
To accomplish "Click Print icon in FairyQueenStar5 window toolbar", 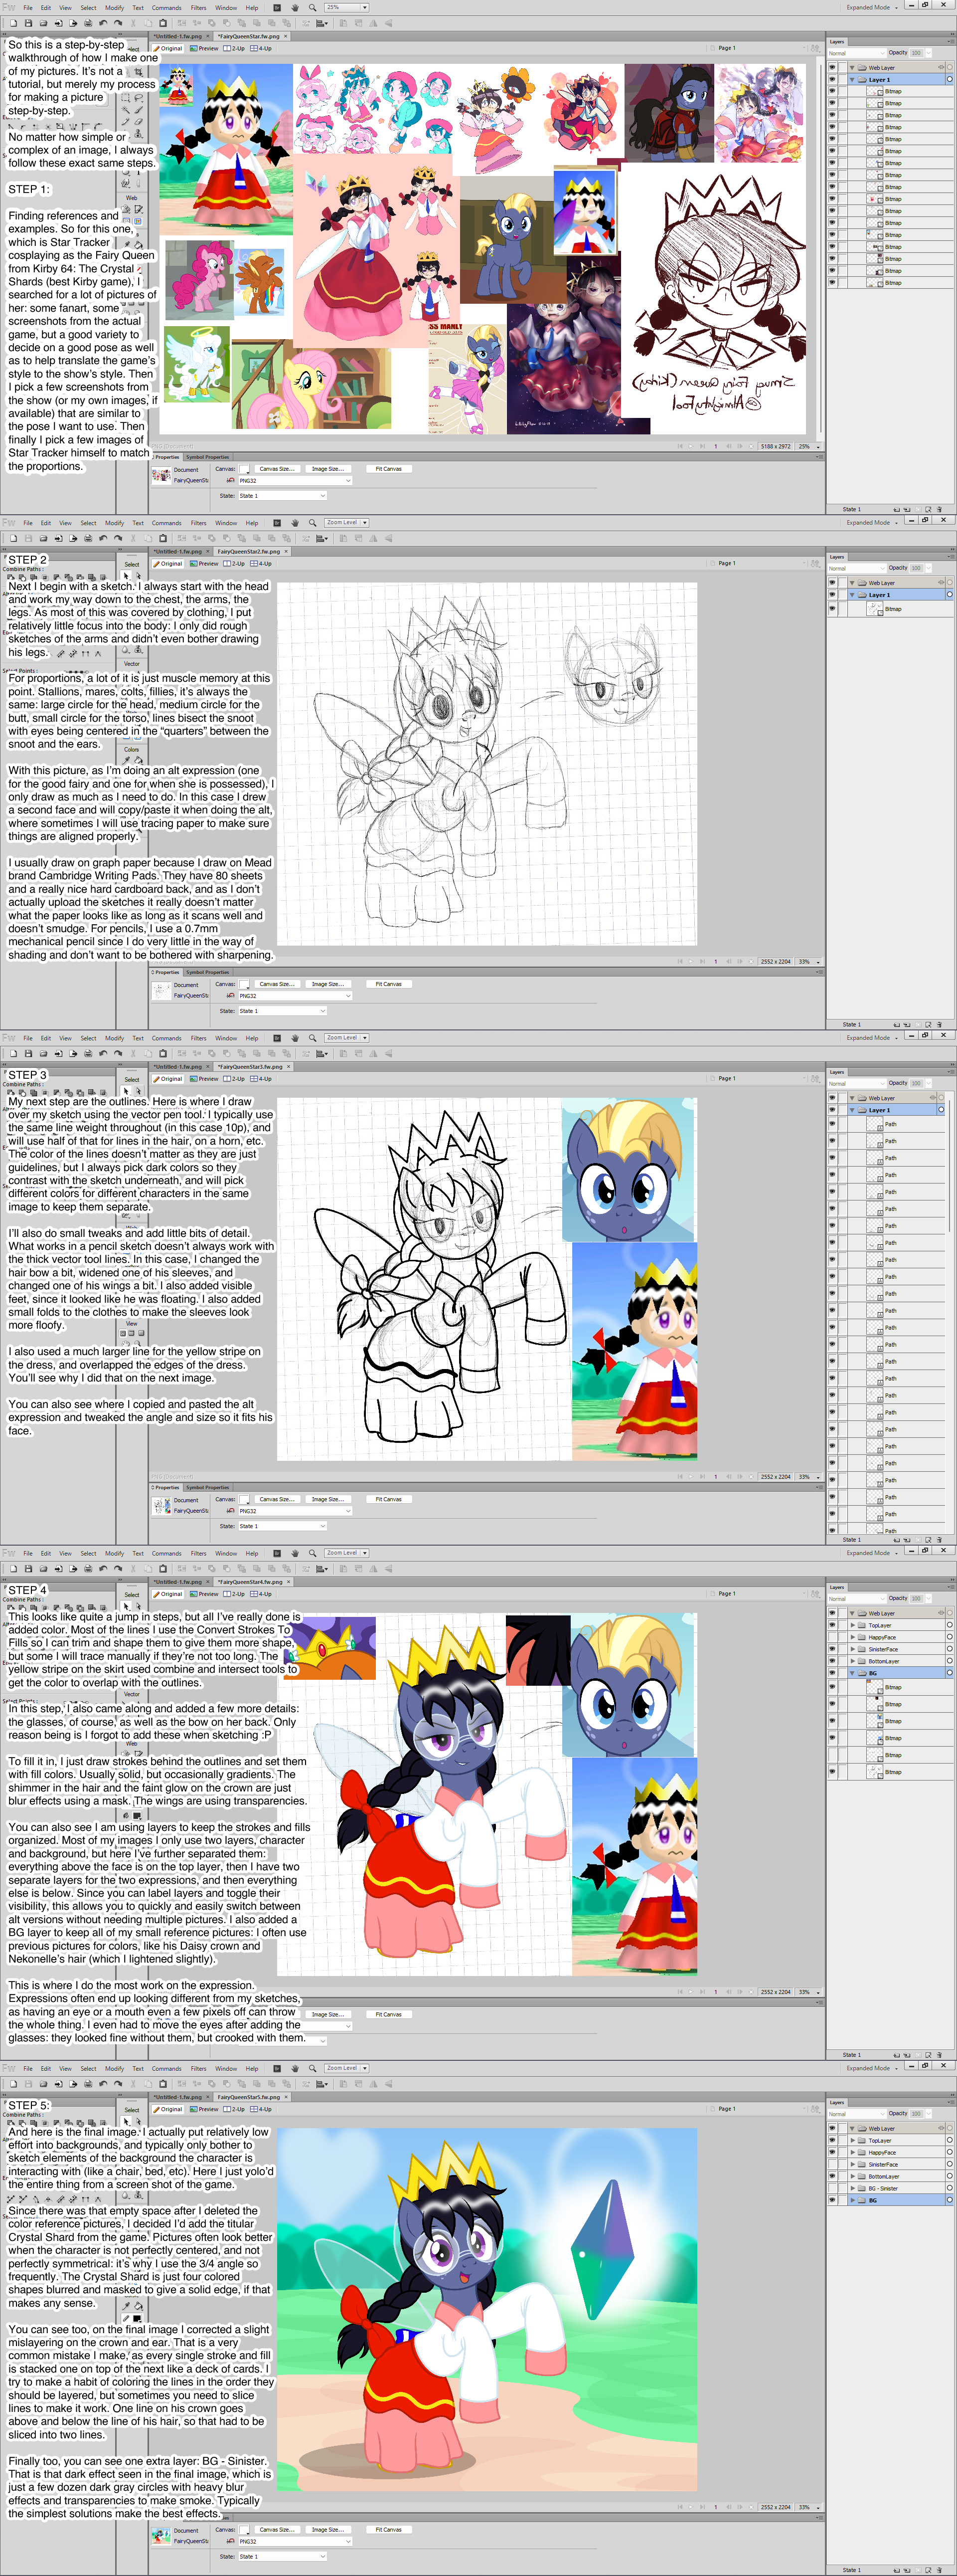I will (x=88, y=2084).
